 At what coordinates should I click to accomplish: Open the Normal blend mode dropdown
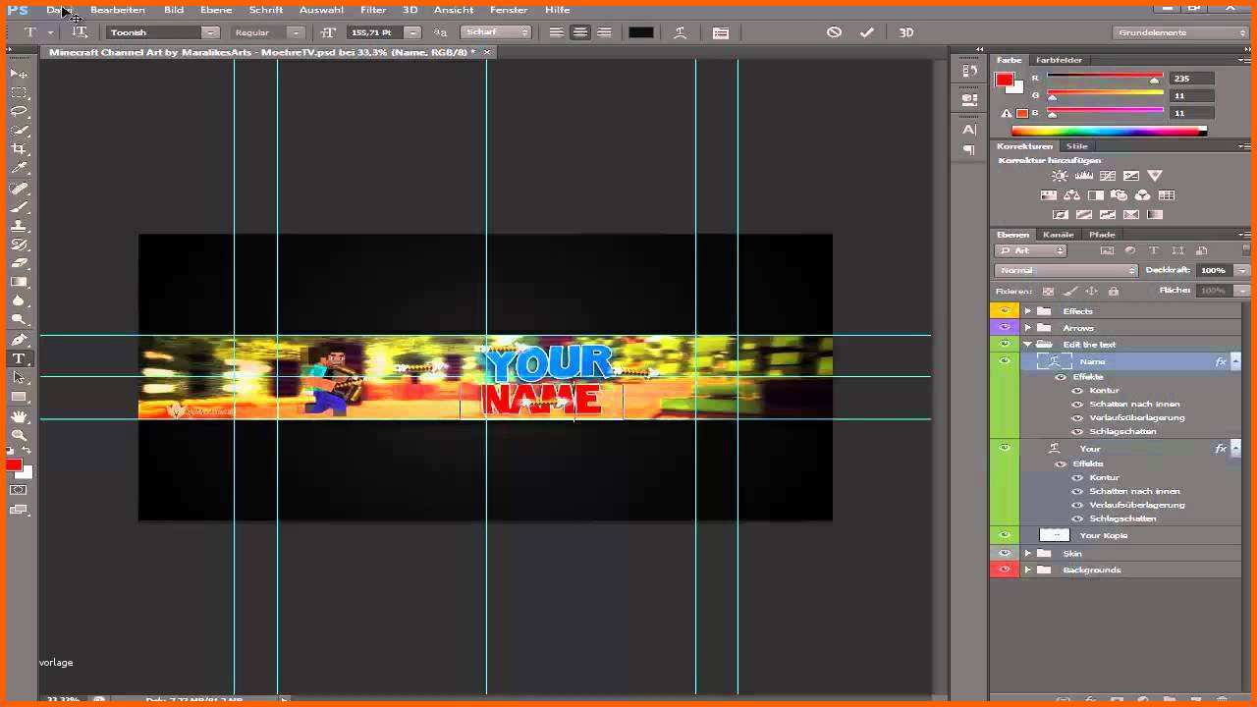[1066, 270]
